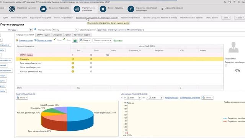Select the SMART-задачи table row
Viewport: 245px width, 138px height.
point(119,55)
